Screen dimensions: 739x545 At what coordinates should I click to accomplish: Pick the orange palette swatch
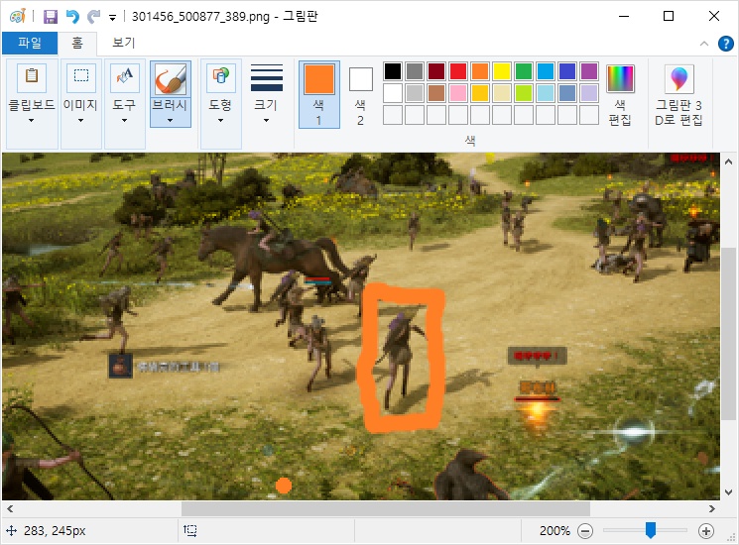tap(480, 71)
